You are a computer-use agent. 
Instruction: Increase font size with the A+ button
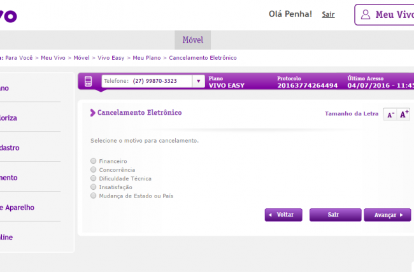[404, 115]
